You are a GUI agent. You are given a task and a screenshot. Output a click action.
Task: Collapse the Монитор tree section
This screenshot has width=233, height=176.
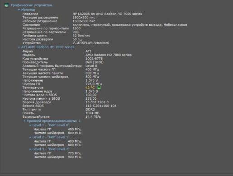(x=19, y=10)
